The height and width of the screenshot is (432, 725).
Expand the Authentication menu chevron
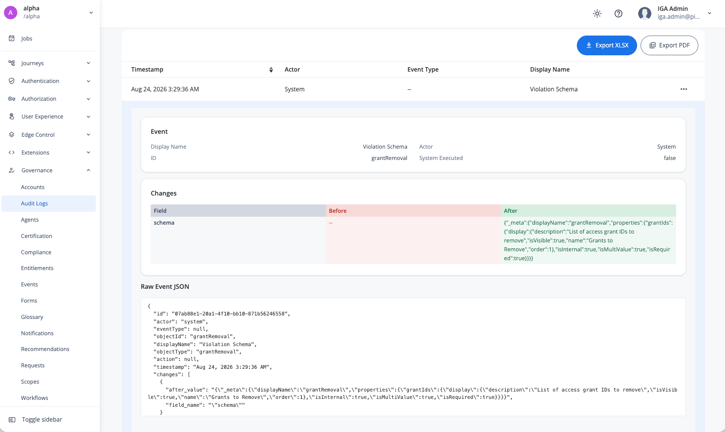tap(88, 81)
